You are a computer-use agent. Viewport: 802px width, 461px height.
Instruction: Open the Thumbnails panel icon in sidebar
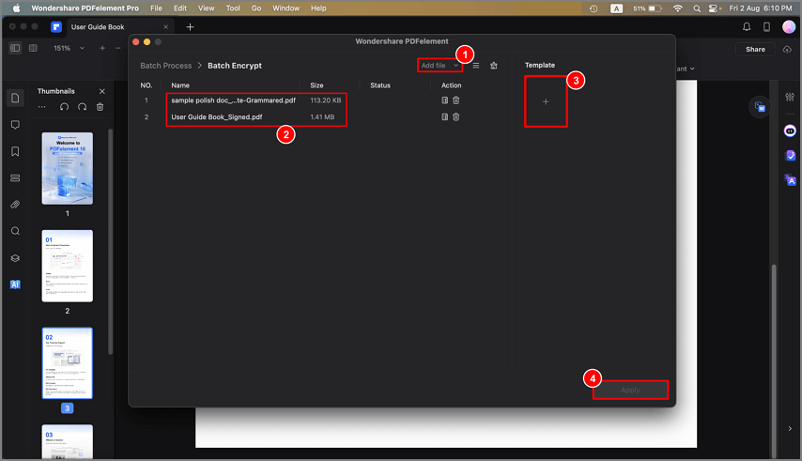tap(15, 99)
